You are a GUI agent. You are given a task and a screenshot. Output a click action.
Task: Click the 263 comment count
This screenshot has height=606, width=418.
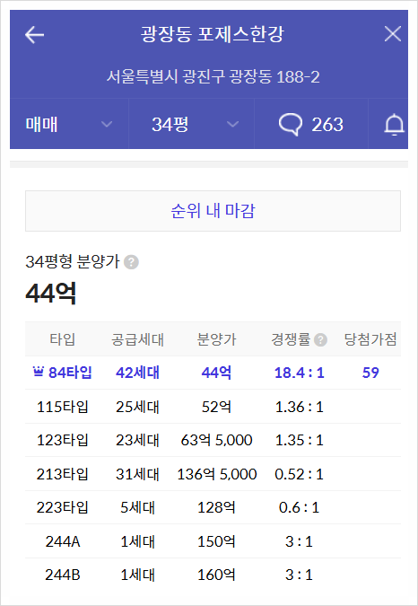tap(327, 125)
